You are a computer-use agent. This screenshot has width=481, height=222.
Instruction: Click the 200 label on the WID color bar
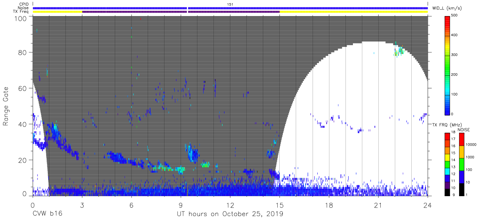pos(454,74)
